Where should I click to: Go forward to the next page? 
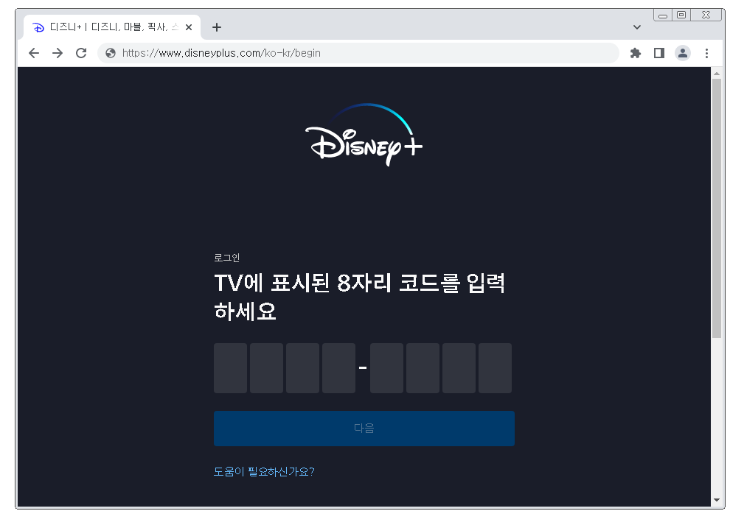click(x=58, y=53)
